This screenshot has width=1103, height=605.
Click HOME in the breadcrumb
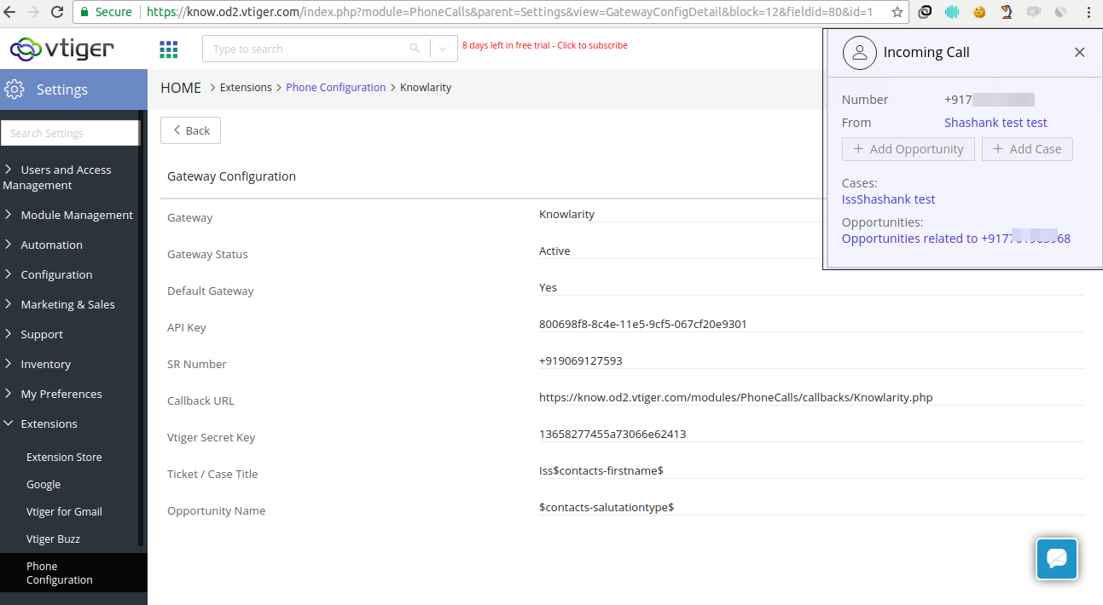pos(181,88)
